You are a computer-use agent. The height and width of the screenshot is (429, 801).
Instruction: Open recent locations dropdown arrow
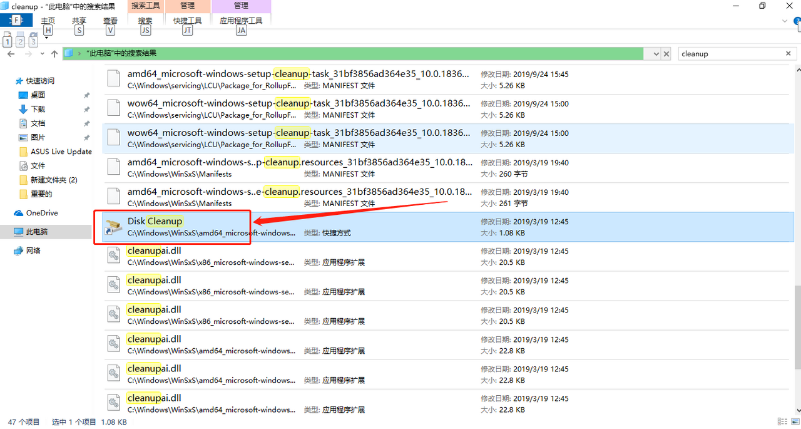[41, 54]
